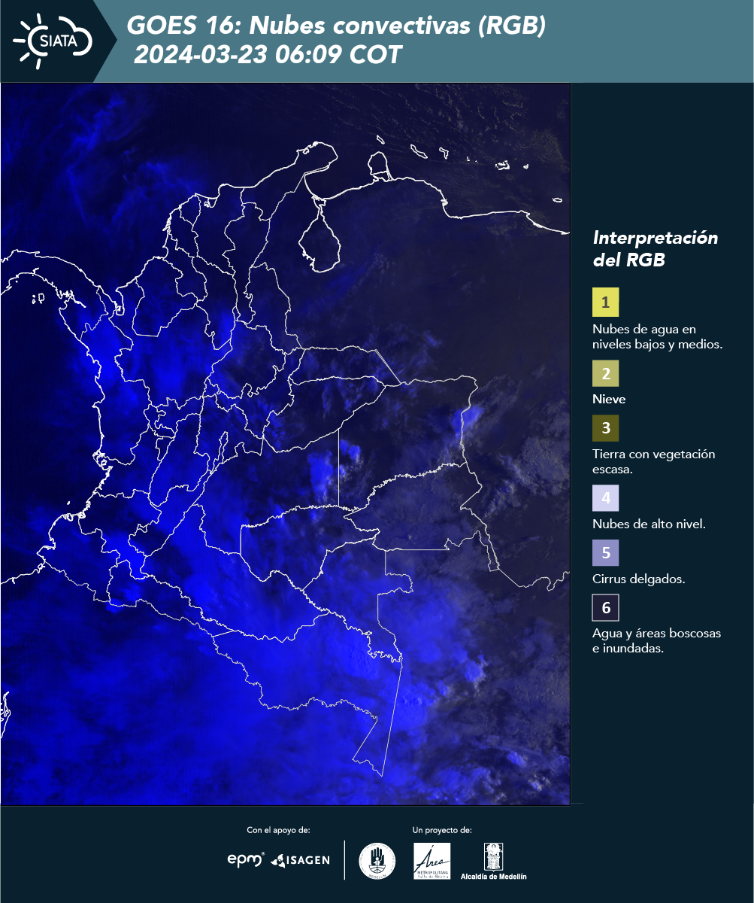The height and width of the screenshot is (903, 754).
Task: Click the round hand emblem logo
Action: point(377,860)
